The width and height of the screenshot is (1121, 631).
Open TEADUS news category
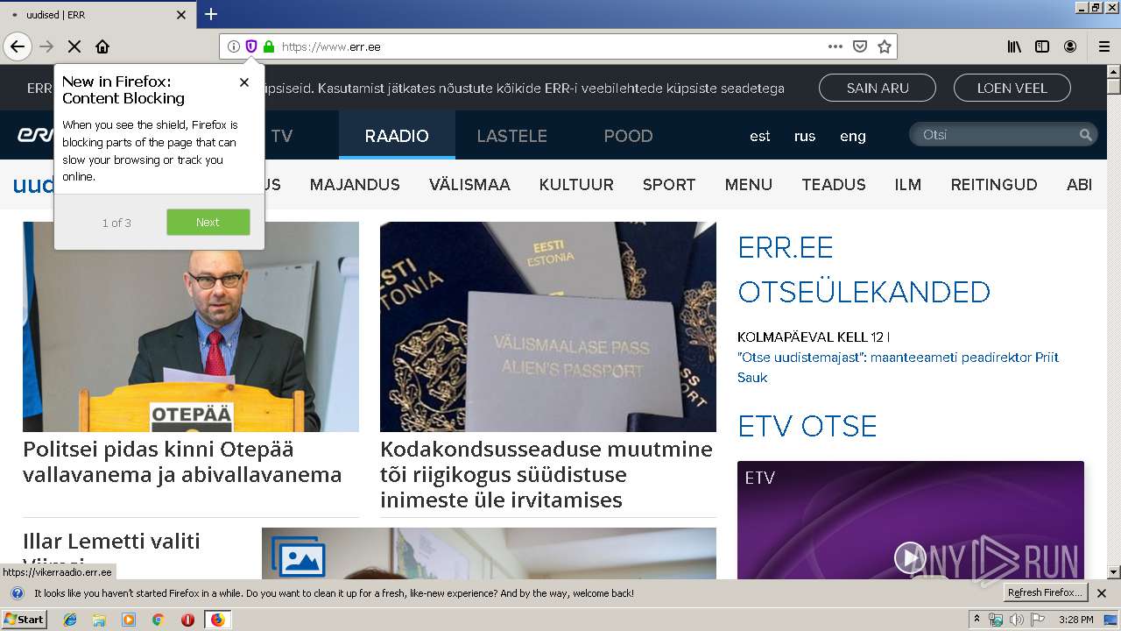834,184
